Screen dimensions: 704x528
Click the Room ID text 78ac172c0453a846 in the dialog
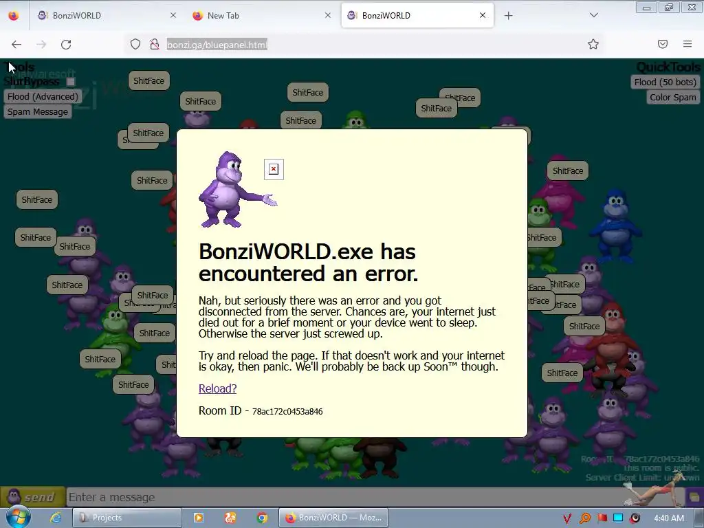(x=287, y=411)
